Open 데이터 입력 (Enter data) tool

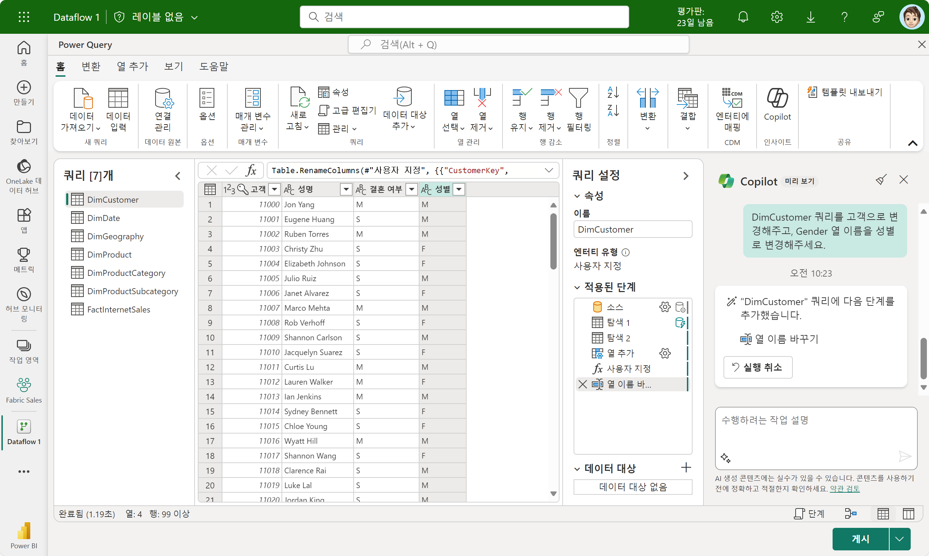click(118, 98)
